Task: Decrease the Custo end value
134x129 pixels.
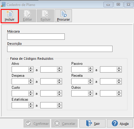Action: (x=59, y=95)
